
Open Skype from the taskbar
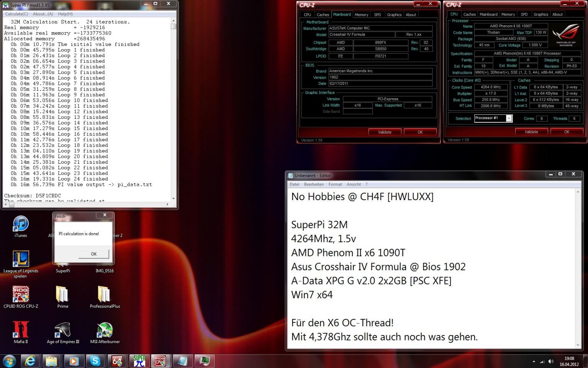pos(95,361)
